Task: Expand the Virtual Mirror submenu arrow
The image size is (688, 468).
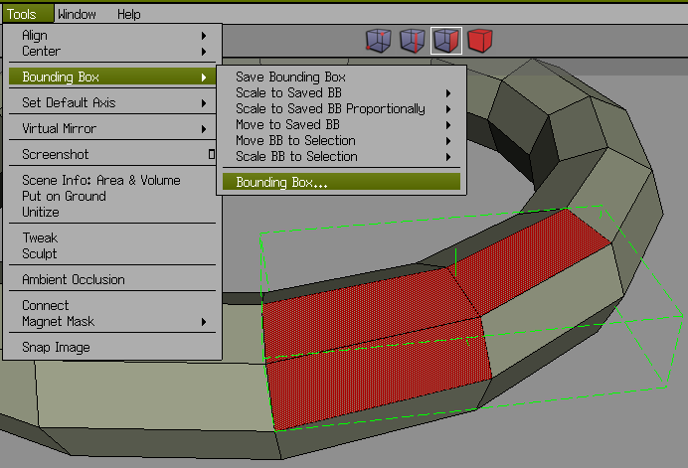Action: click(204, 129)
